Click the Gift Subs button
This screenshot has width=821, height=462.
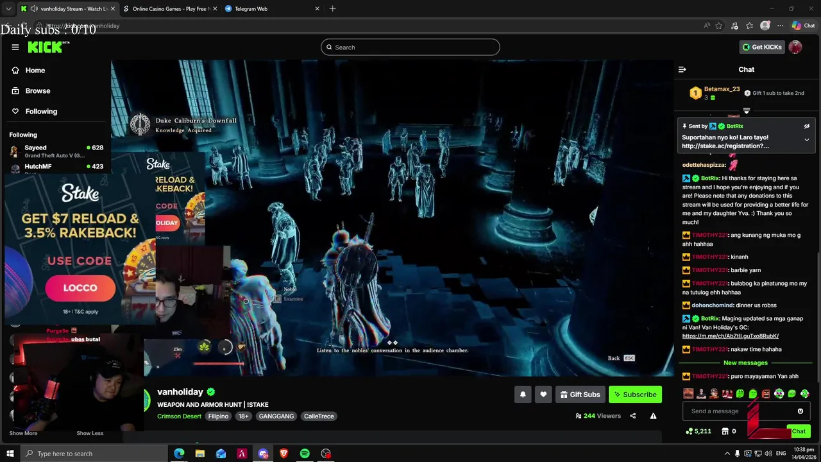point(579,395)
